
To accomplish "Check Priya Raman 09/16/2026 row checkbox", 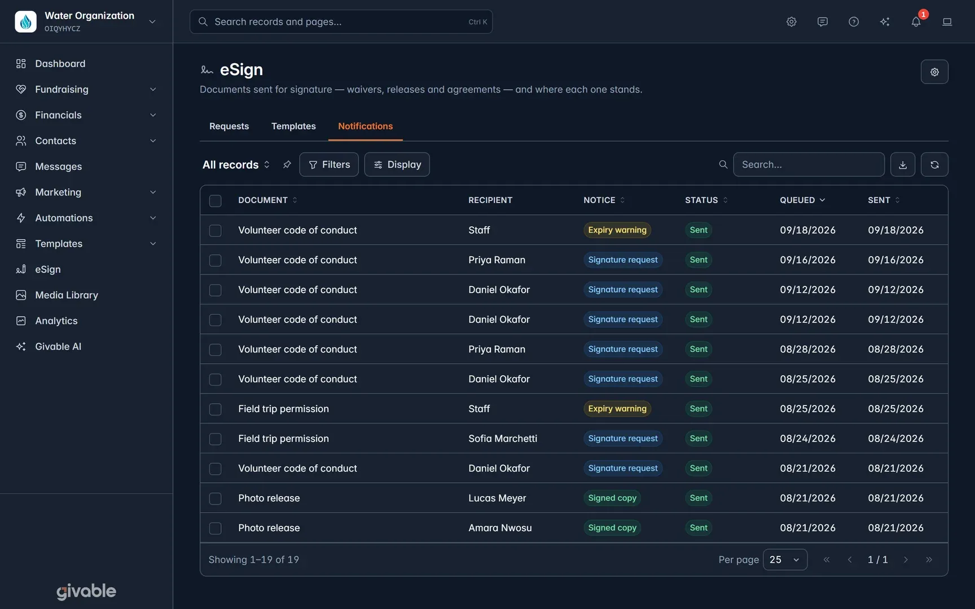I will click(215, 261).
